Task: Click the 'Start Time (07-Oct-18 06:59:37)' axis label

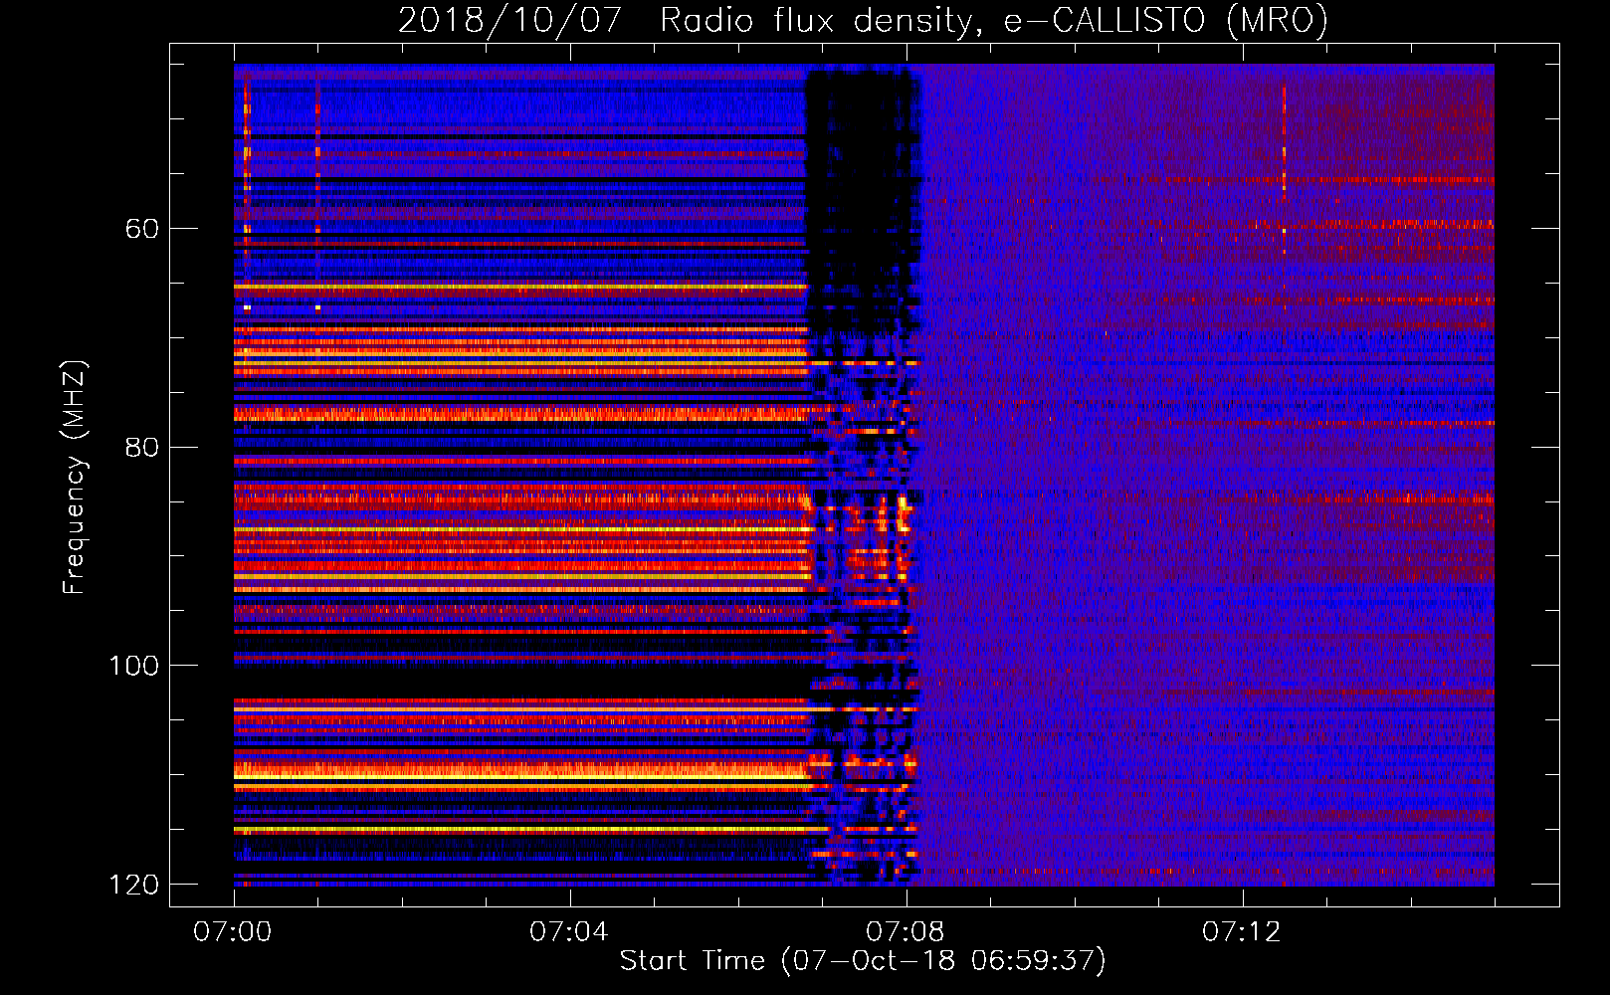Action: coord(863,961)
